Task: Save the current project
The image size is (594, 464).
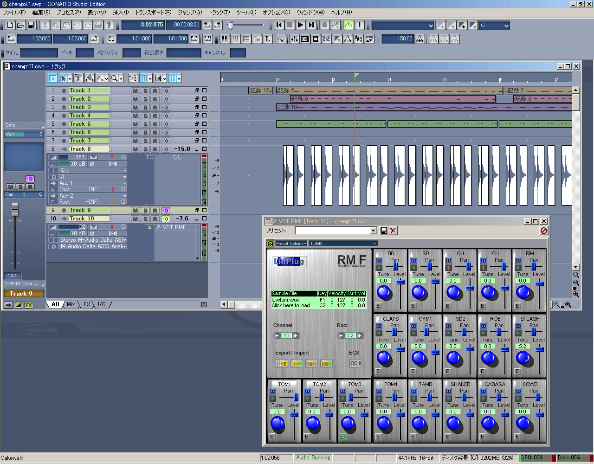Action: [31, 25]
